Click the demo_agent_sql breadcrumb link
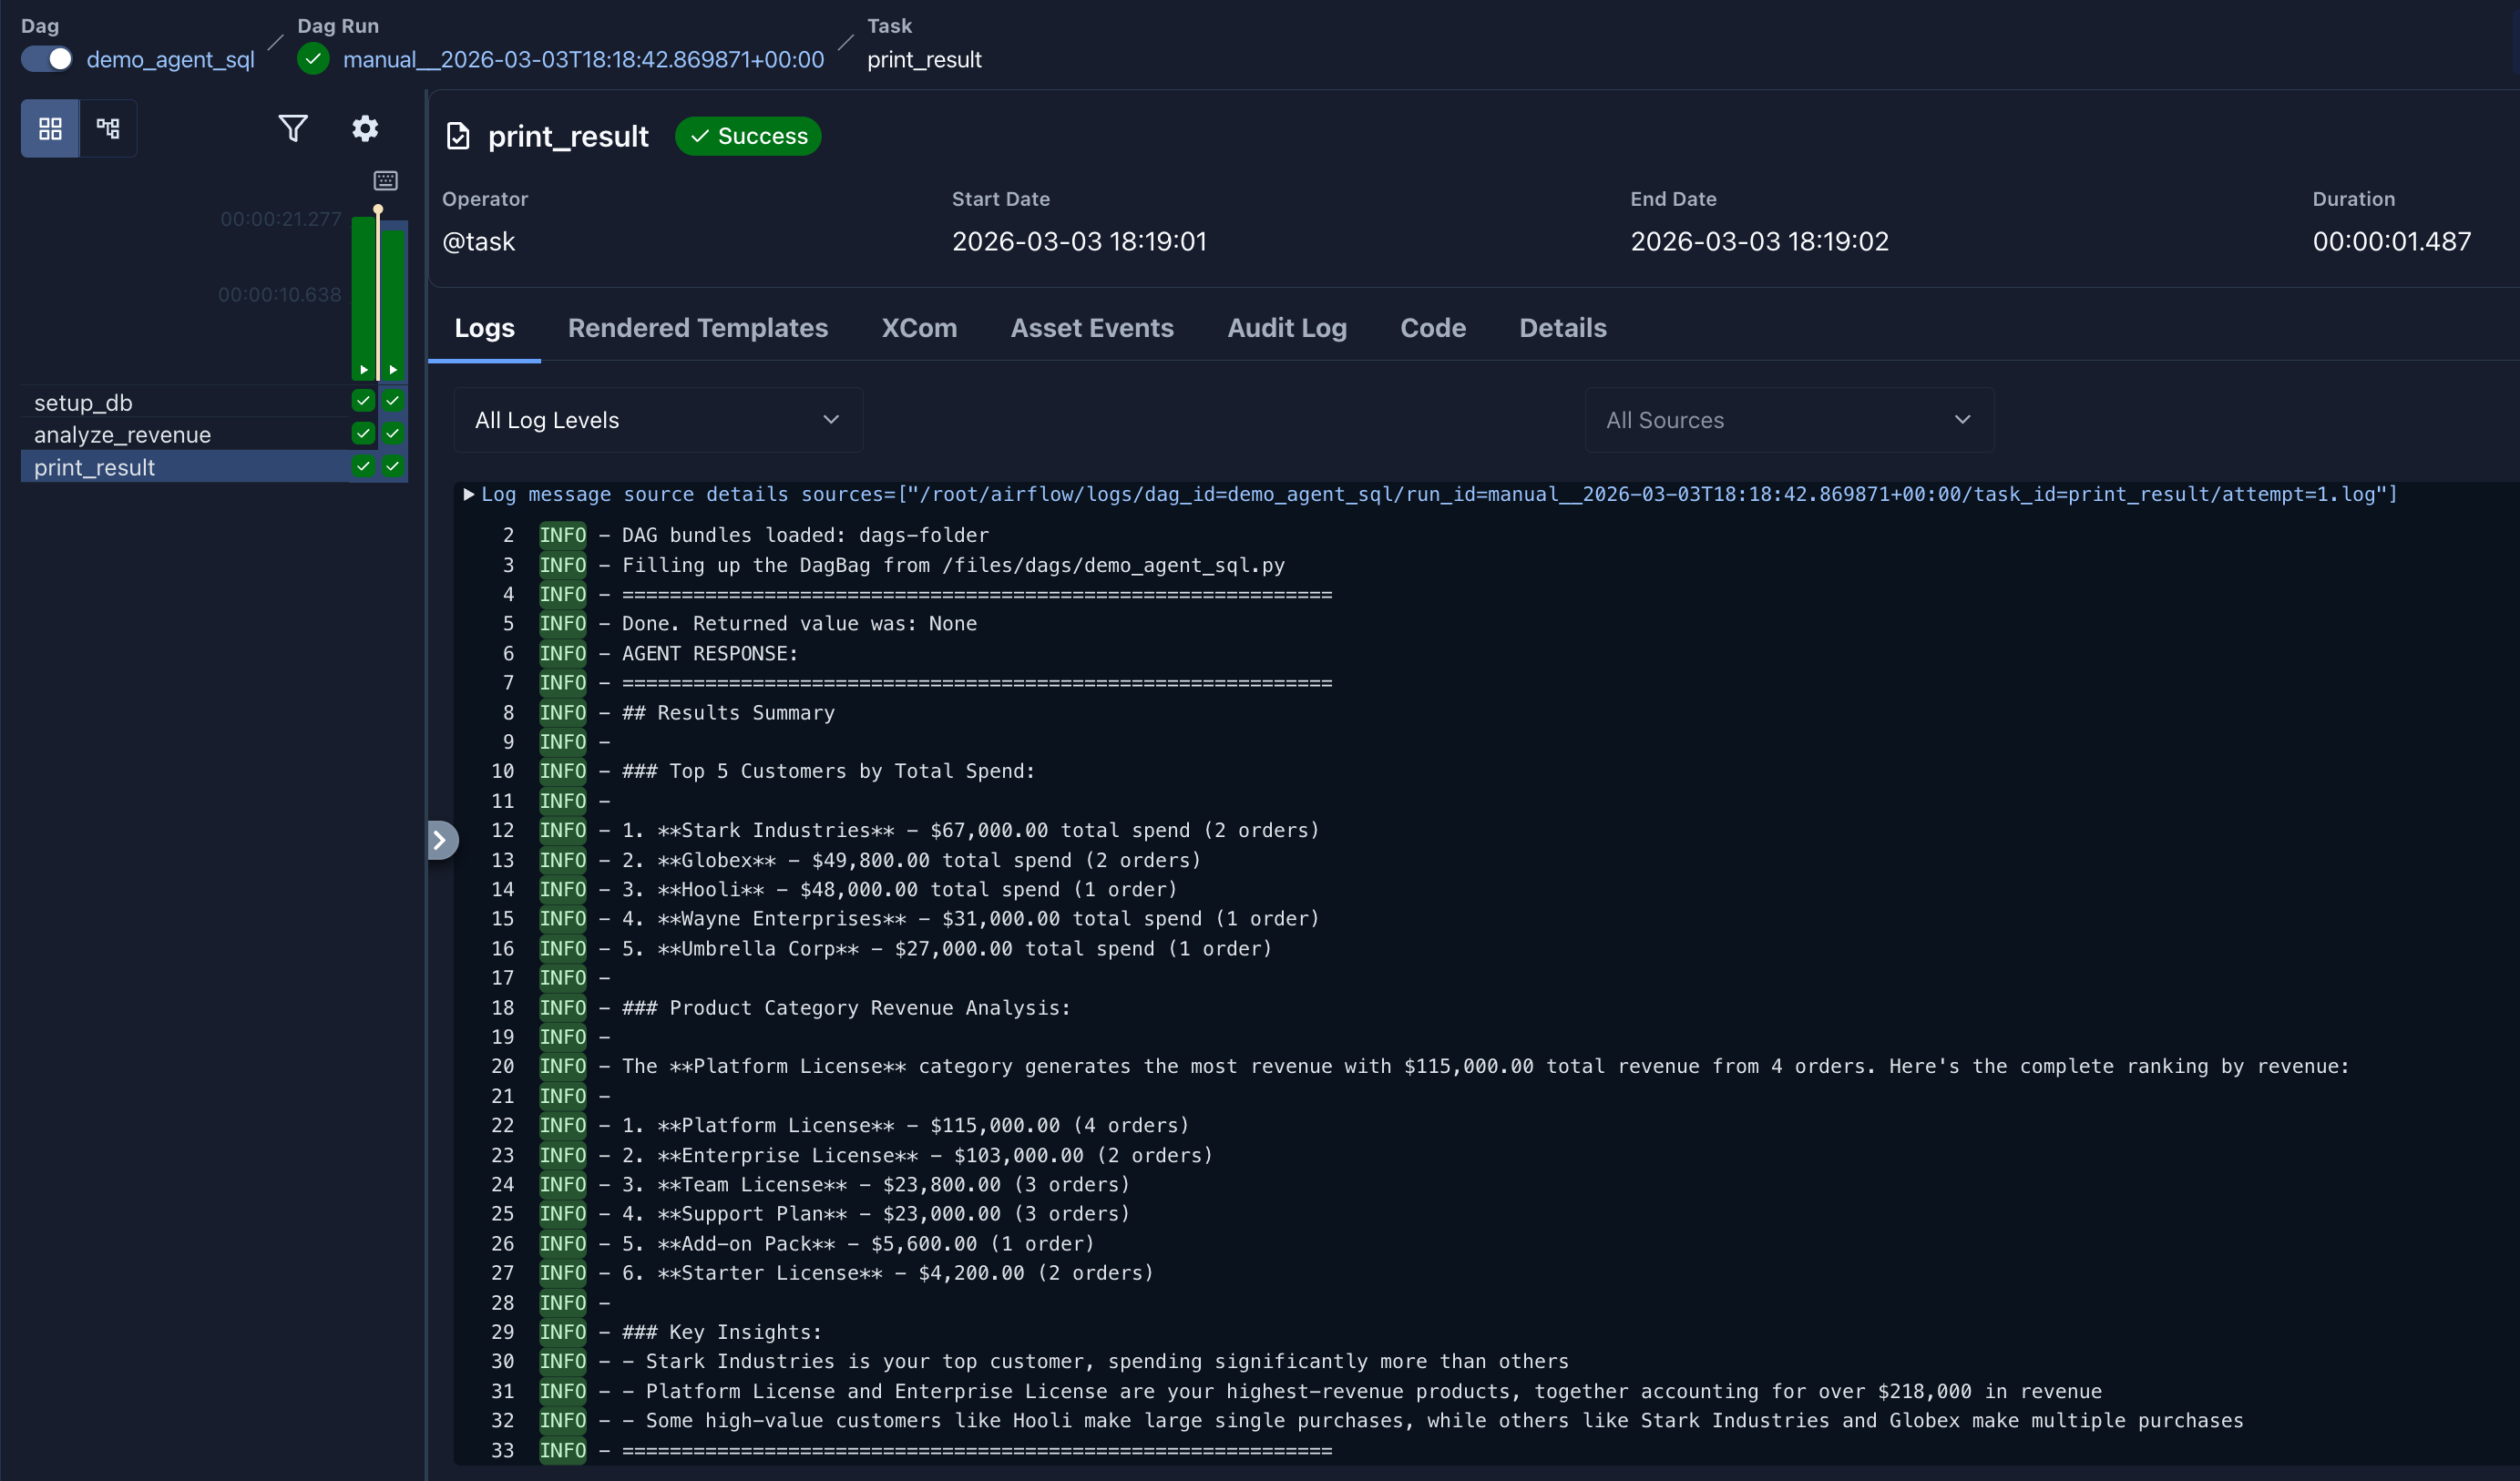Viewport: 2520px width, 1481px height. (x=169, y=59)
